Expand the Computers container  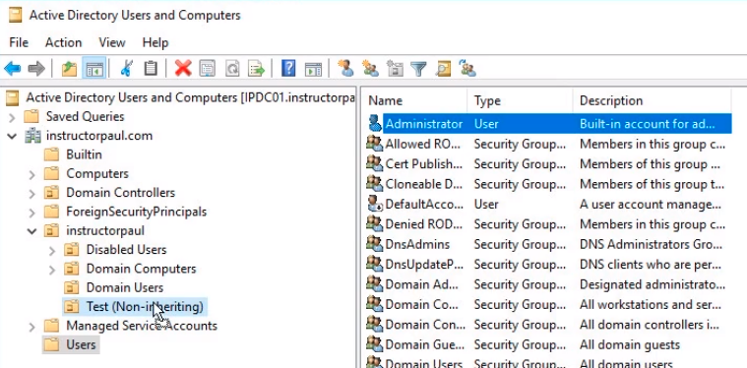tap(31, 174)
